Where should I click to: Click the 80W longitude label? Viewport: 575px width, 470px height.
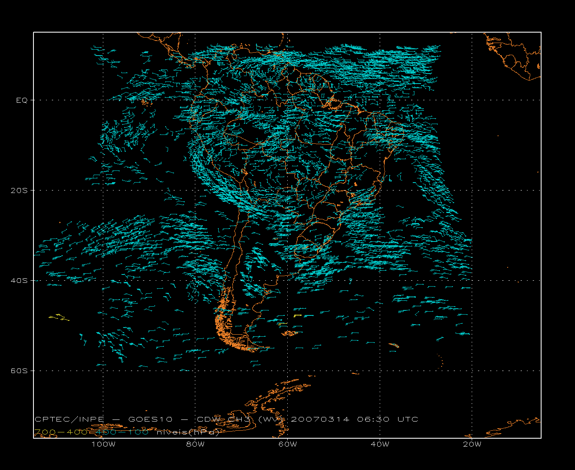pos(195,445)
